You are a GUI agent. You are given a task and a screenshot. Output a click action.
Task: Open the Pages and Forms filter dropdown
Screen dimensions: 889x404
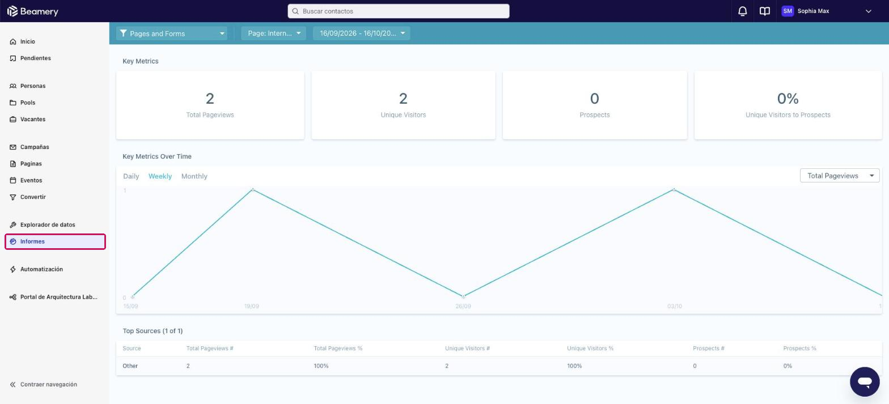tap(171, 33)
